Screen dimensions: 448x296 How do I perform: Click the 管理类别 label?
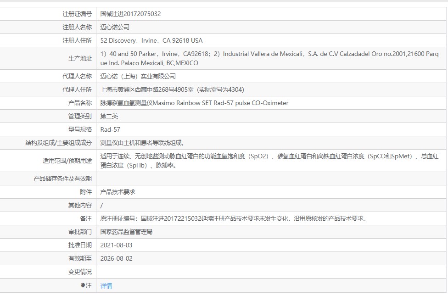[80, 116]
